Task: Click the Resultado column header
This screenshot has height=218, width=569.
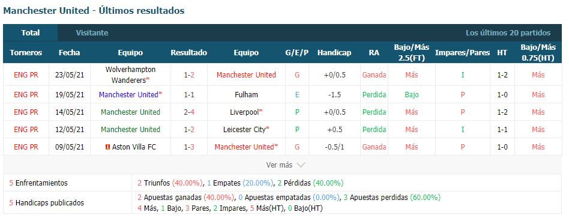Action: click(188, 53)
